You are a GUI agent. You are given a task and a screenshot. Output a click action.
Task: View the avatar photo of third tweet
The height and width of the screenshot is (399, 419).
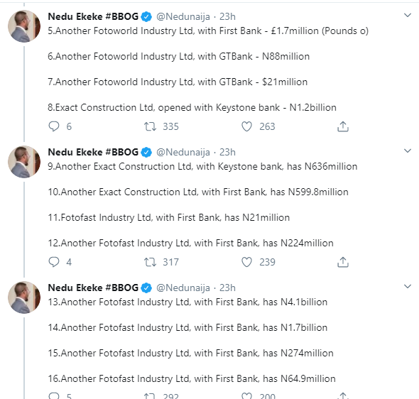[24, 297]
